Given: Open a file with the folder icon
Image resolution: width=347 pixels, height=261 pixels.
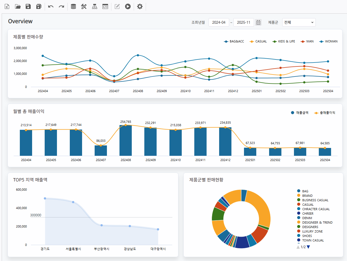Looking at the screenshot, I should 18,6.
